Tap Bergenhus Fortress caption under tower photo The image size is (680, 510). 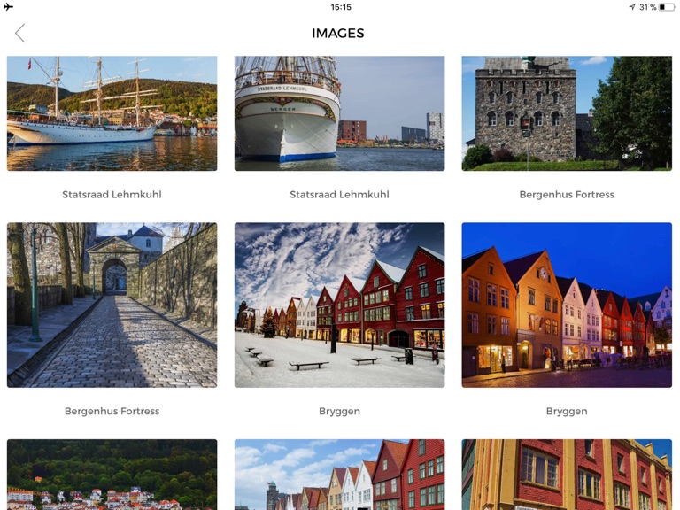point(567,194)
